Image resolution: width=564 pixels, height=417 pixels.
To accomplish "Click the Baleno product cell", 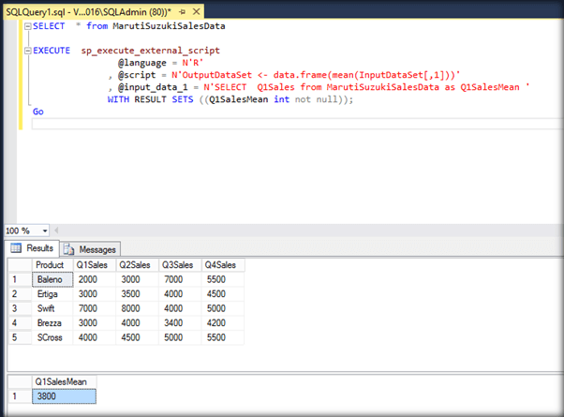I will tap(50, 279).
